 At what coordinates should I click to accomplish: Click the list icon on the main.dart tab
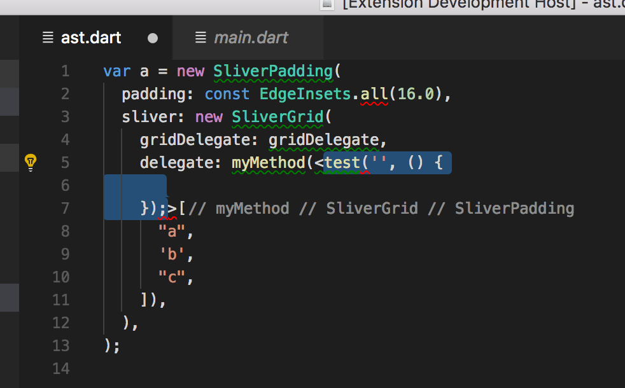pyautogui.click(x=200, y=38)
